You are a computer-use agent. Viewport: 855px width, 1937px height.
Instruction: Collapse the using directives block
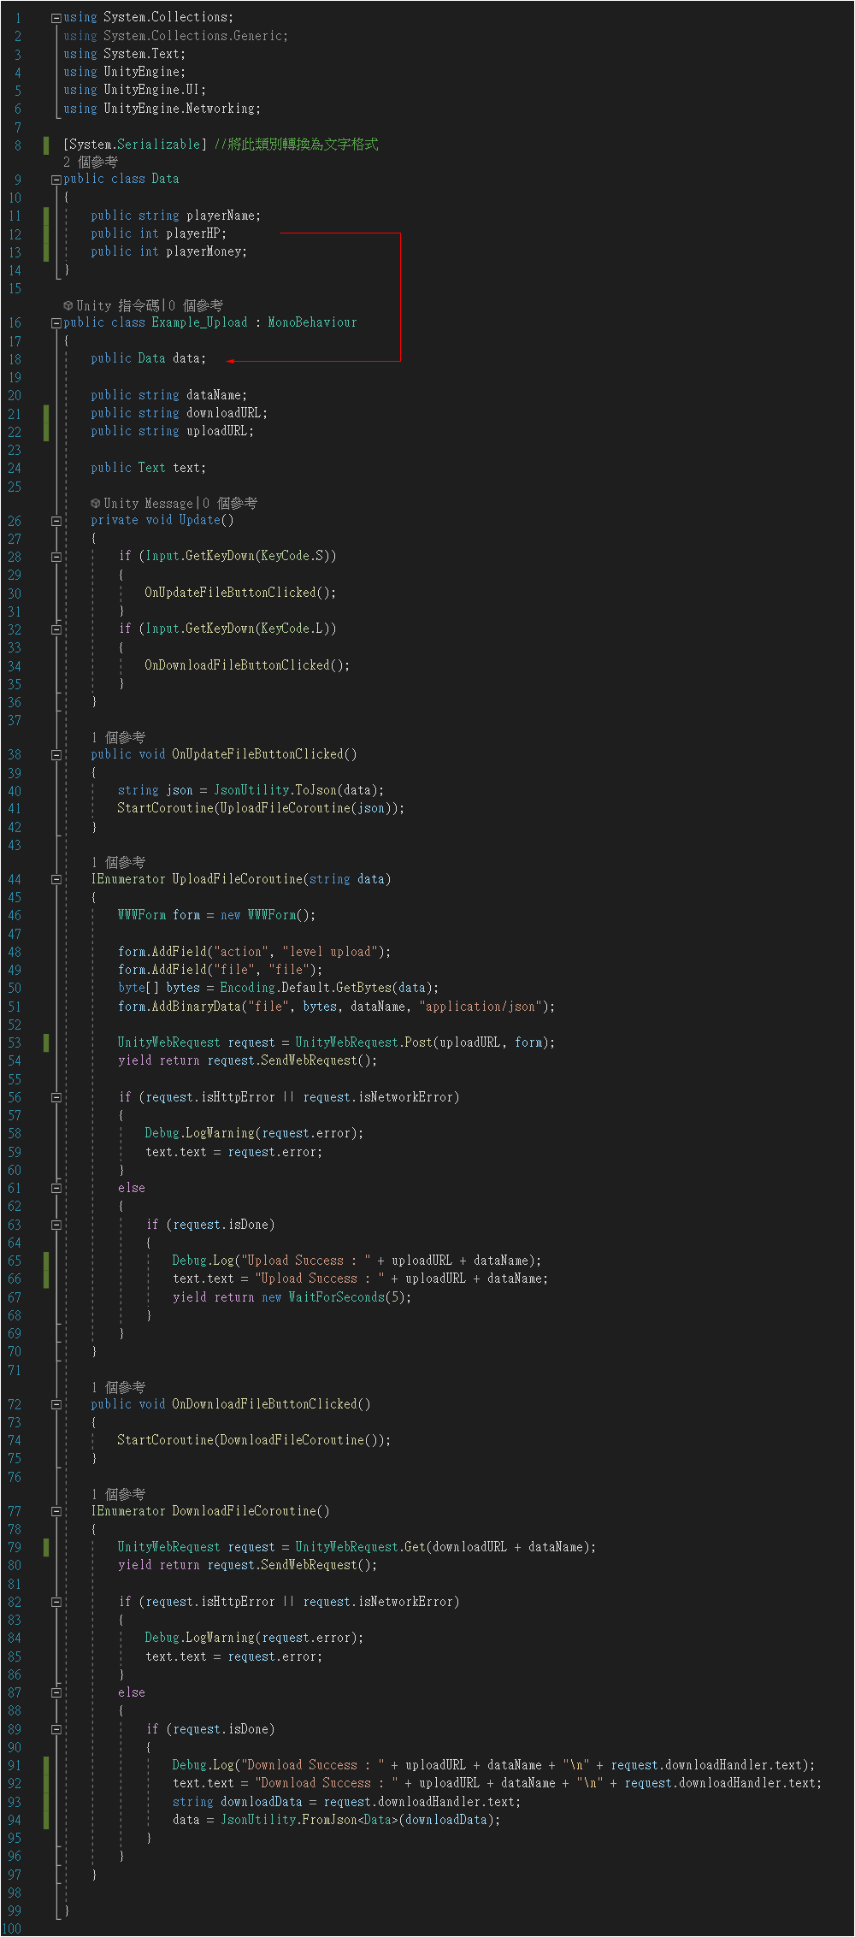[x=56, y=18]
